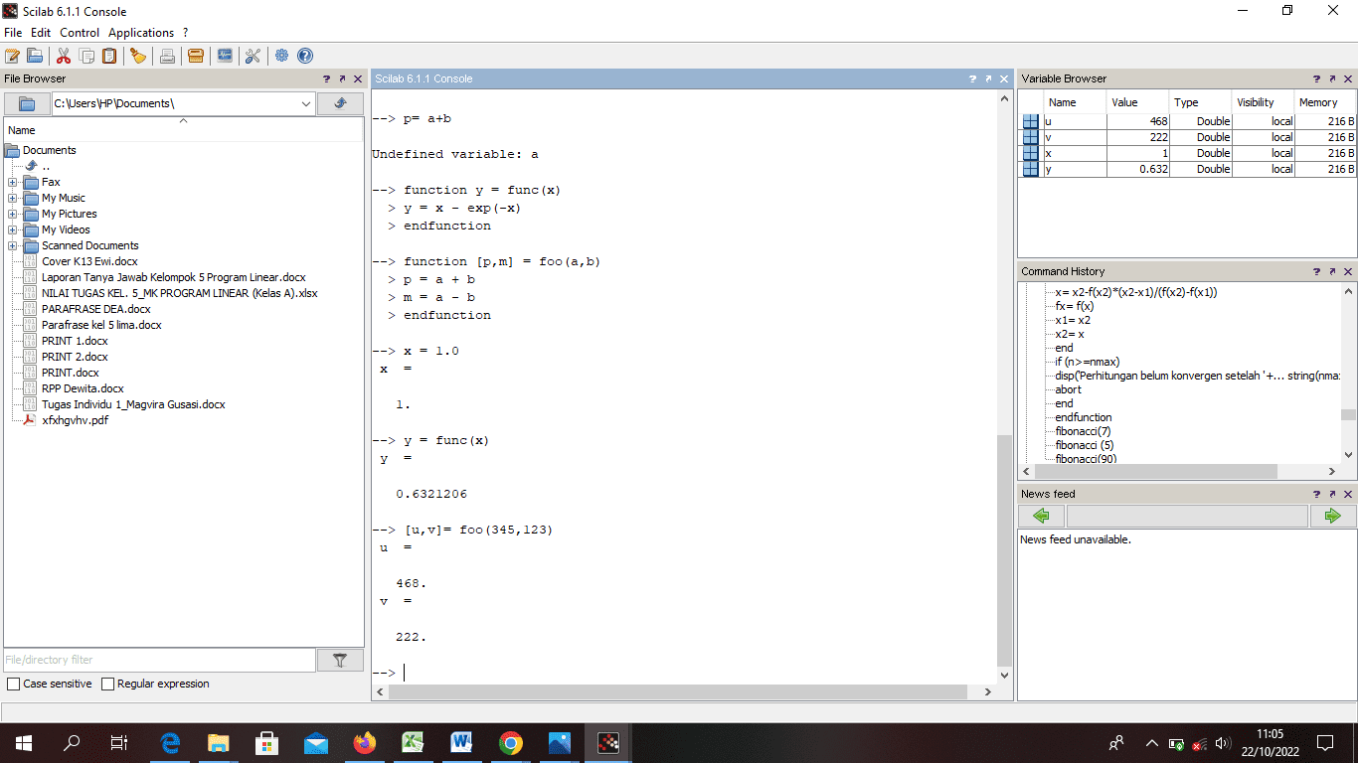1358x763 pixels.
Task: Select RPP Dewita.docx file
Action: [83, 388]
